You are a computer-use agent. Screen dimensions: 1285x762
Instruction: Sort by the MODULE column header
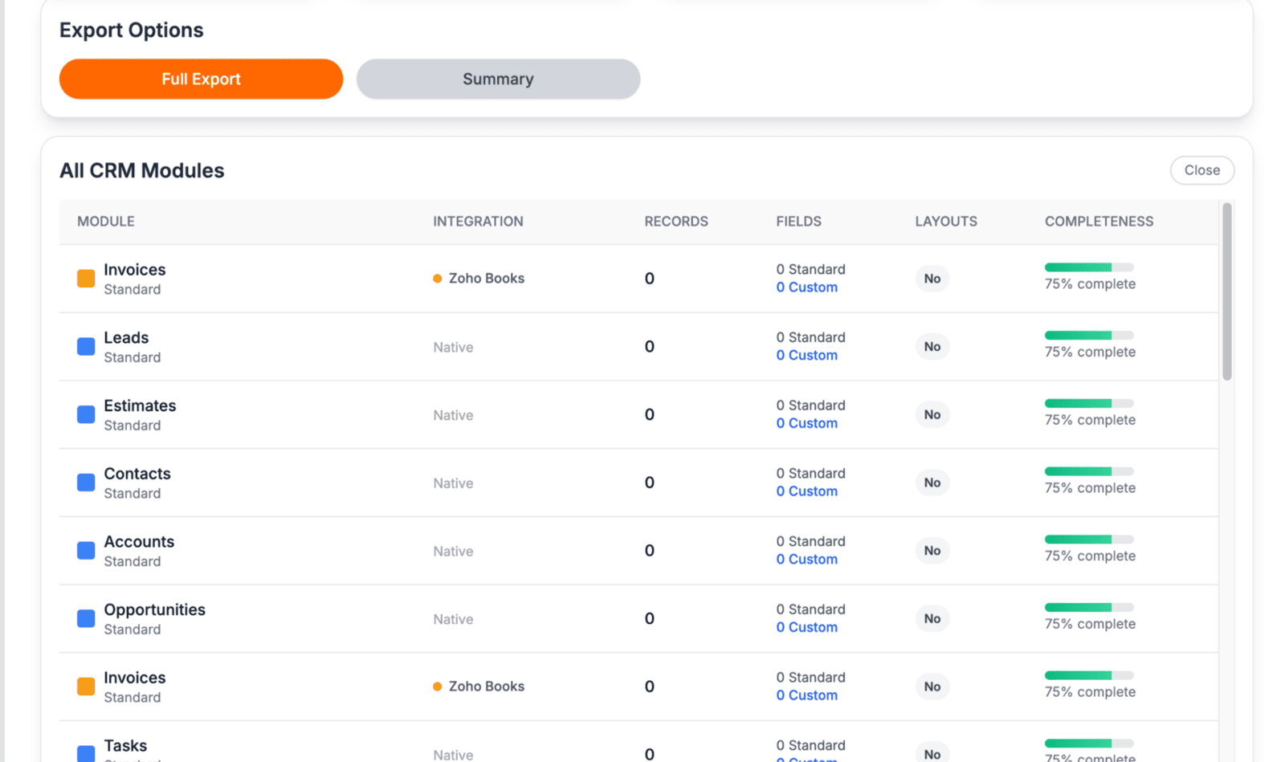coord(106,222)
